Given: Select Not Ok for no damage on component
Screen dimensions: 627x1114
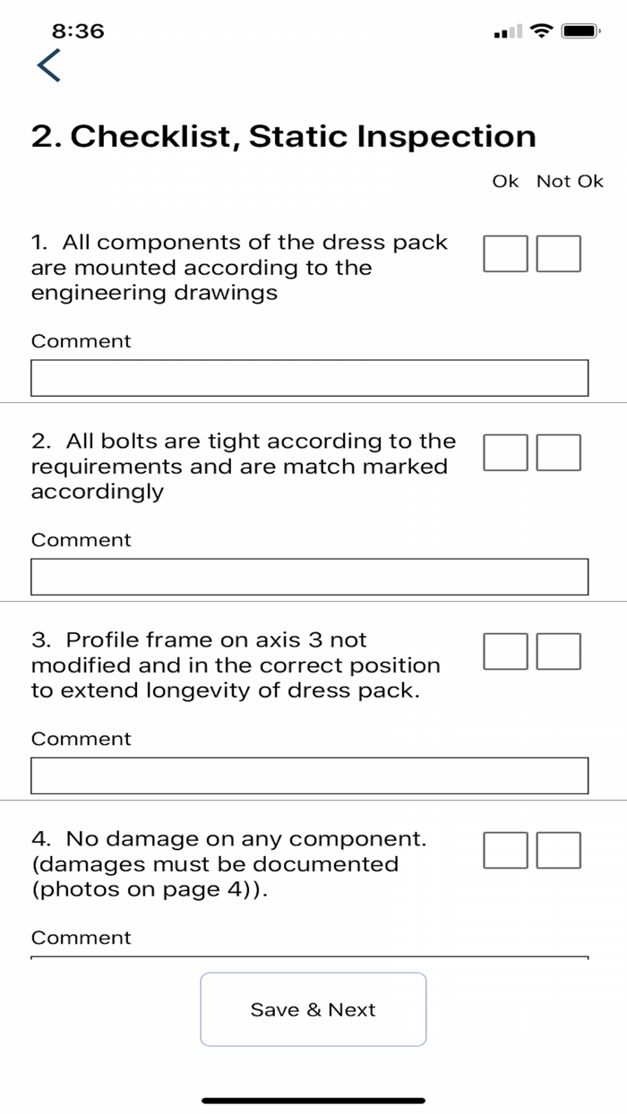Looking at the screenshot, I should tap(559, 850).
